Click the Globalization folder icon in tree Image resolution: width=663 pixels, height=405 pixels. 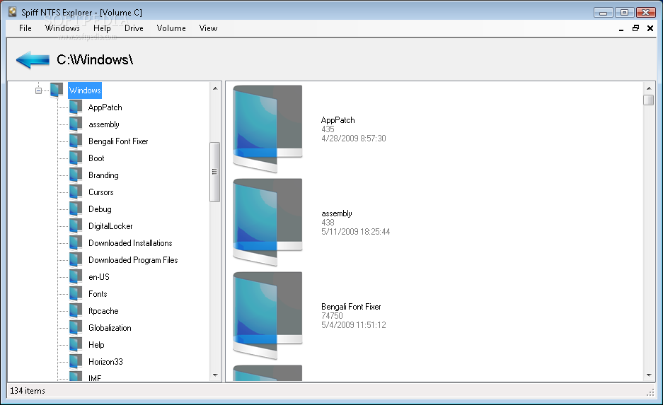[x=76, y=327]
